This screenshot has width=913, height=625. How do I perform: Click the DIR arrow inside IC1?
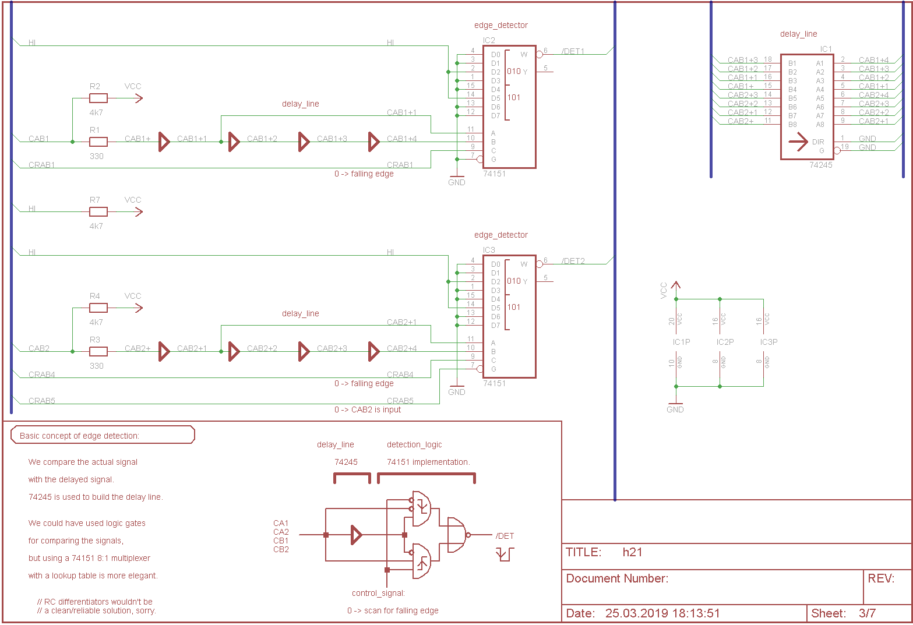[x=798, y=142]
